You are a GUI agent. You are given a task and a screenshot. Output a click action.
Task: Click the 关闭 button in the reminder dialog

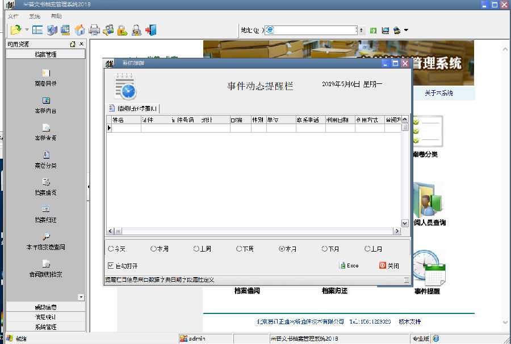point(389,266)
